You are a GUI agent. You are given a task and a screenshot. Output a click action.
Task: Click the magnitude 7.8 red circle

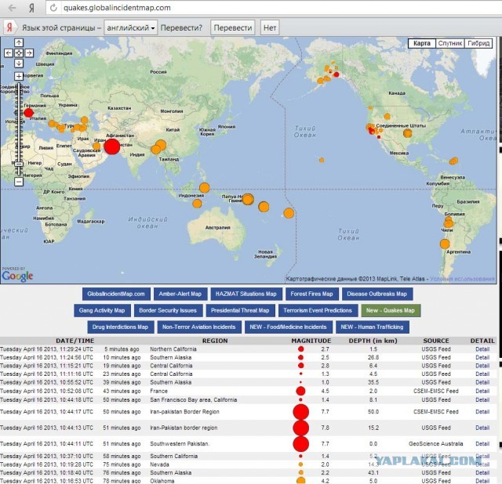click(x=300, y=428)
